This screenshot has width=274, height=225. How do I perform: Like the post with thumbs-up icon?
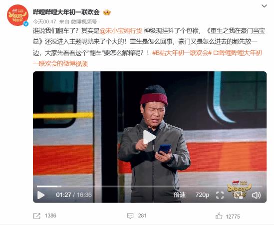tap(219, 216)
